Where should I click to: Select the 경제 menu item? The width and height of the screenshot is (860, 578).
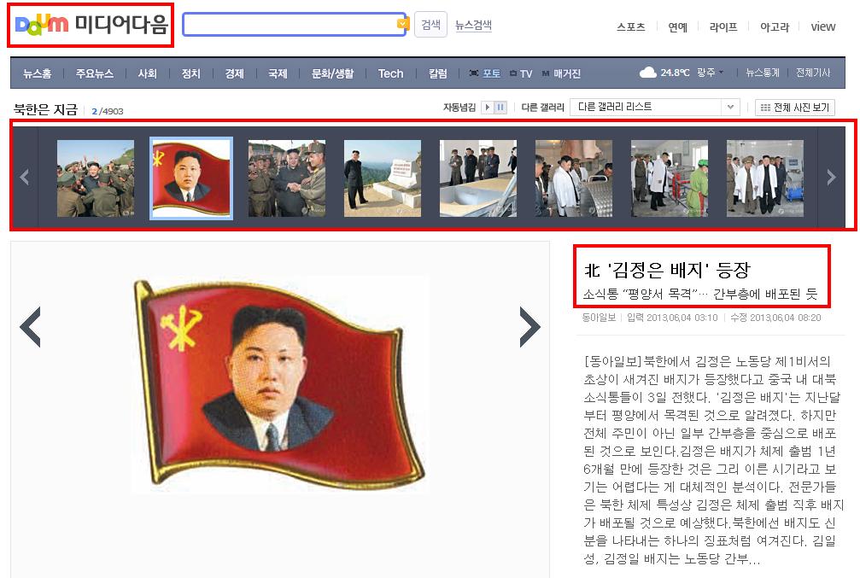pyautogui.click(x=234, y=73)
